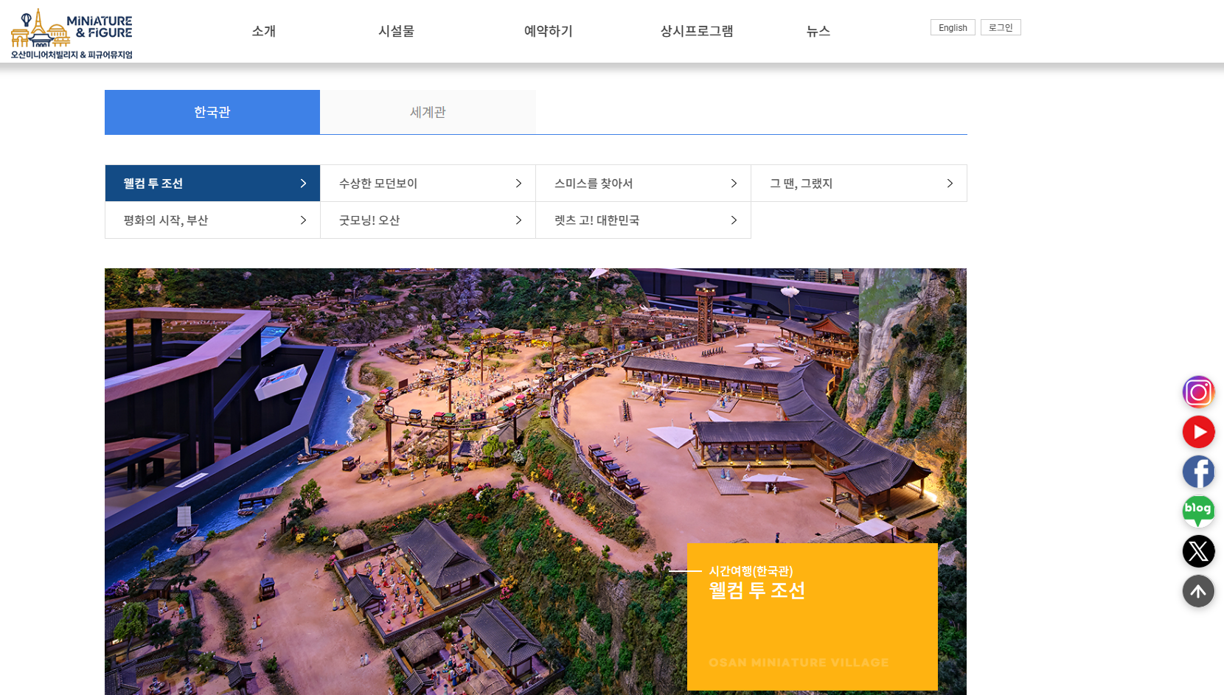Click the chevron beside 렛츠 고! 대한민국
This screenshot has height=695, width=1224.
pos(734,220)
